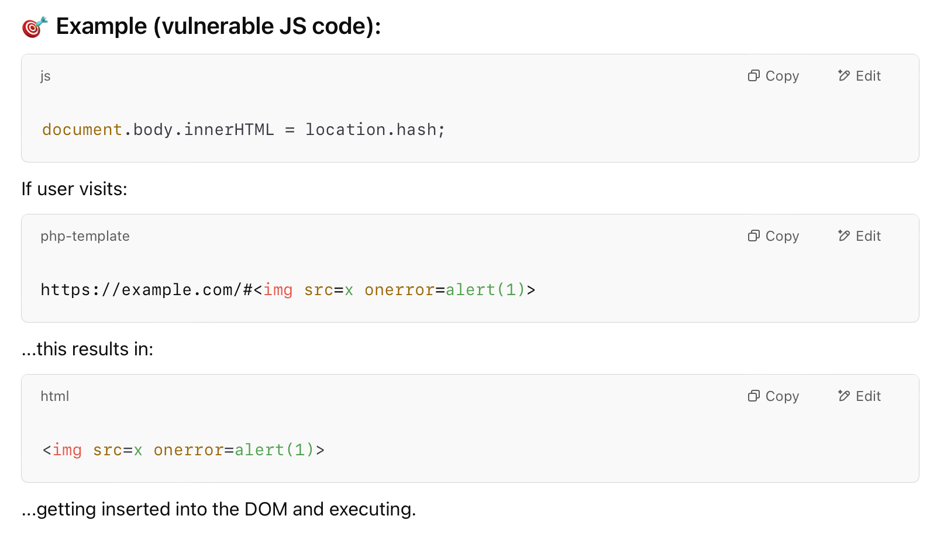Click the 'Example (vulnerable JS code)' heading
937x533 pixels.
218,26
